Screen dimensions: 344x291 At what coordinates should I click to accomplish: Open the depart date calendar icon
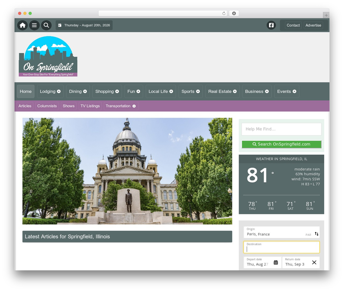(x=276, y=263)
